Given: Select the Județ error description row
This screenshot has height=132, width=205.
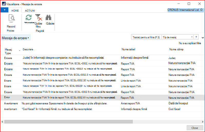Looking at the screenshot, I should (x=63, y=58).
